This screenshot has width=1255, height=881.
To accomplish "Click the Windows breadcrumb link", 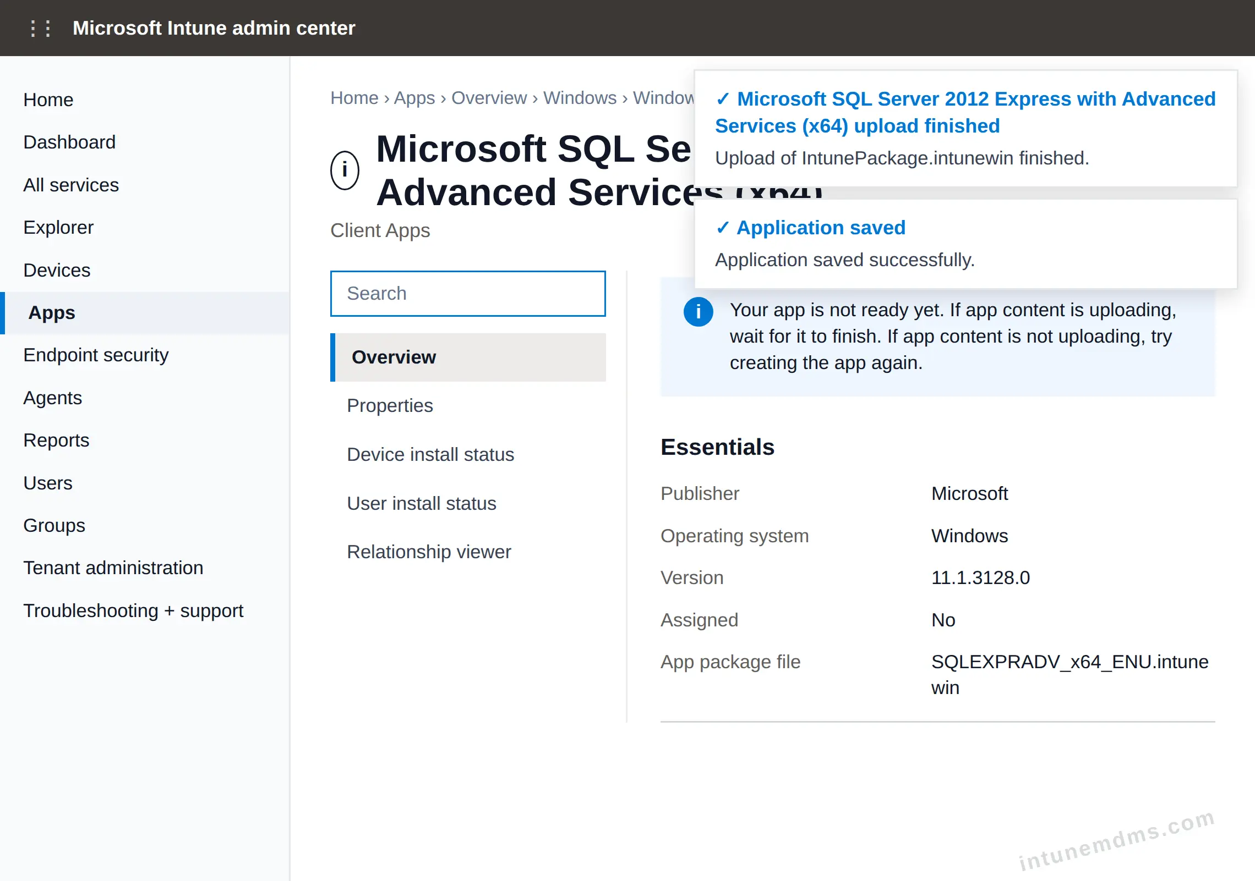I will (580, 98).
